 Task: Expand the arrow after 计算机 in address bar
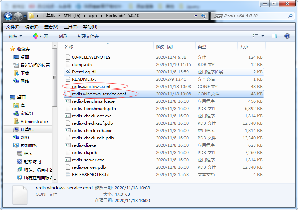pyautogui.click(x=59, y=16)
